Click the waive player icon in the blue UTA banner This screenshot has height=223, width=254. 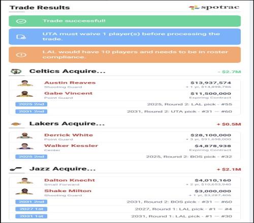click(x=21, y=36)
